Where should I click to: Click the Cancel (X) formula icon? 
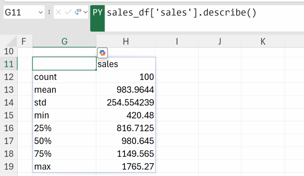58,12
